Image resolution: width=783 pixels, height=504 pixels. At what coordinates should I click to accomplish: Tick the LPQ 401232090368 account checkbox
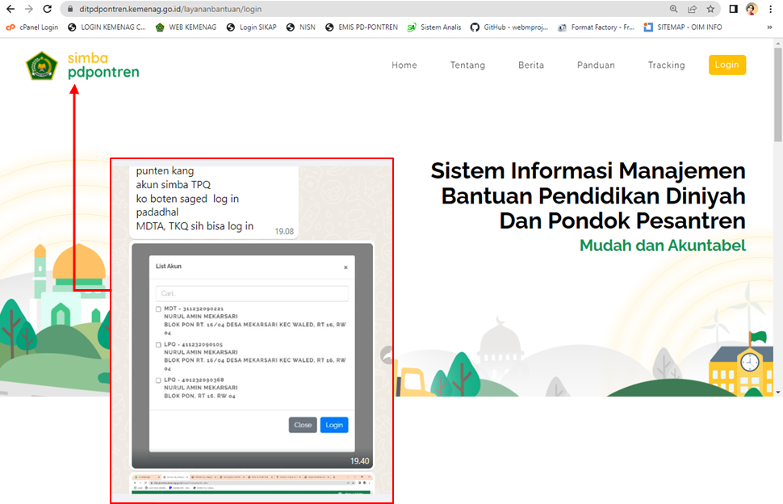(x=158, y=380)
